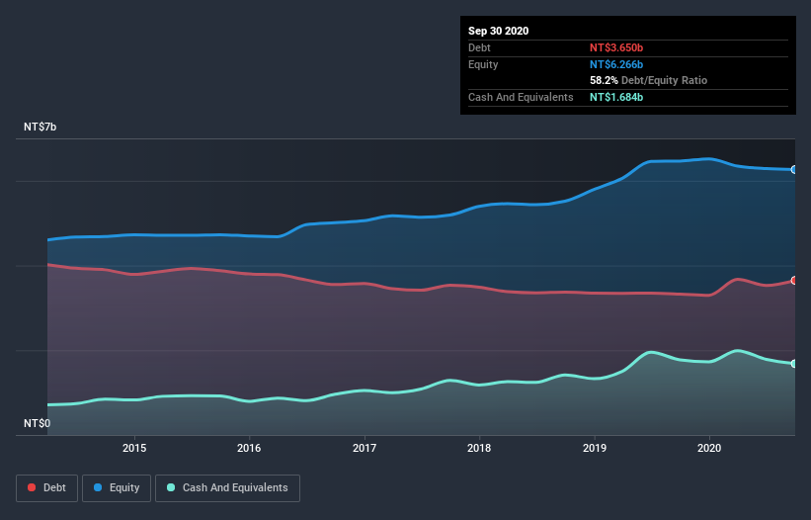
Task: Click the 2015 x-axis label
Action: point(134,448)
